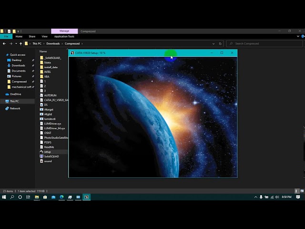The width and height of the screenshot is (305, 229).
Task: Select the DS file
Action: pos(46,105)
